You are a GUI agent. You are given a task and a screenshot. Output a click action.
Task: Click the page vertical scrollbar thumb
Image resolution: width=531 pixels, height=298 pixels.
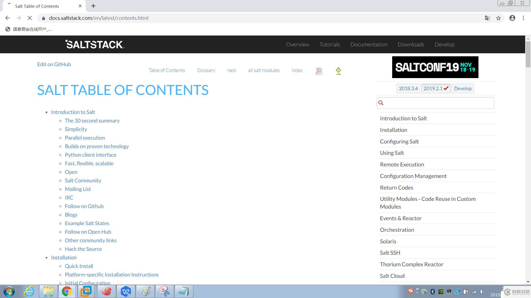point(528,54)
